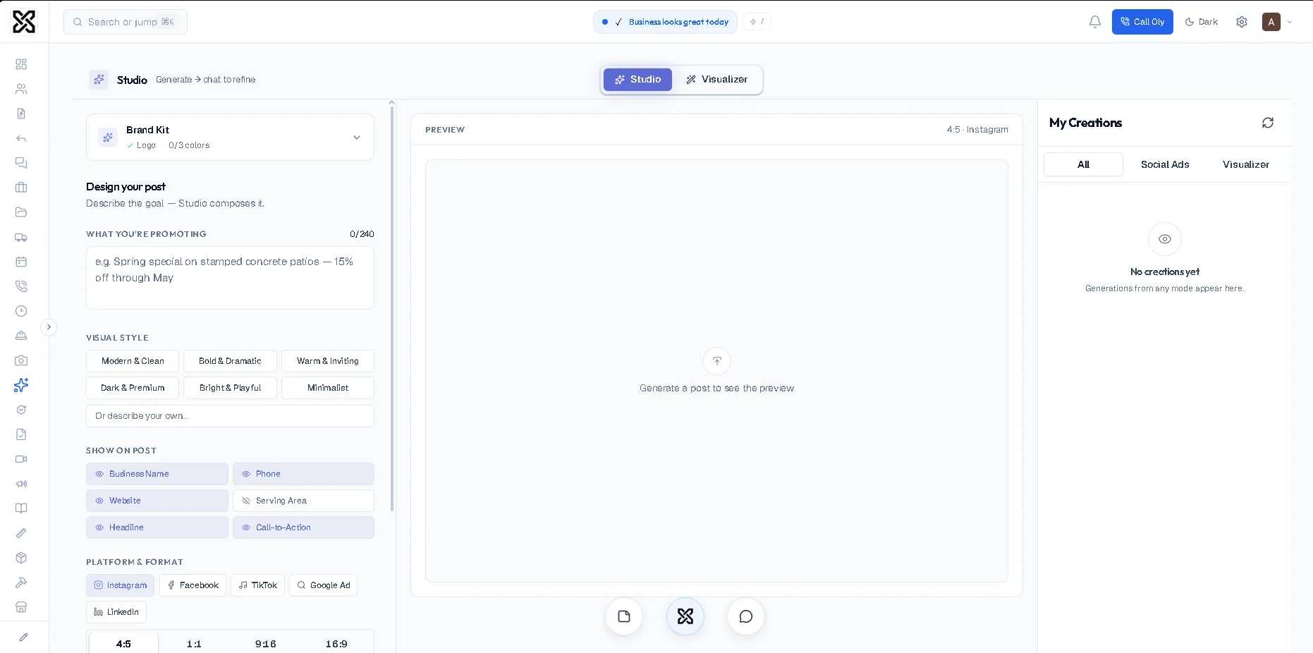
Task: Click the Call Oly button
Action: 1142,22
